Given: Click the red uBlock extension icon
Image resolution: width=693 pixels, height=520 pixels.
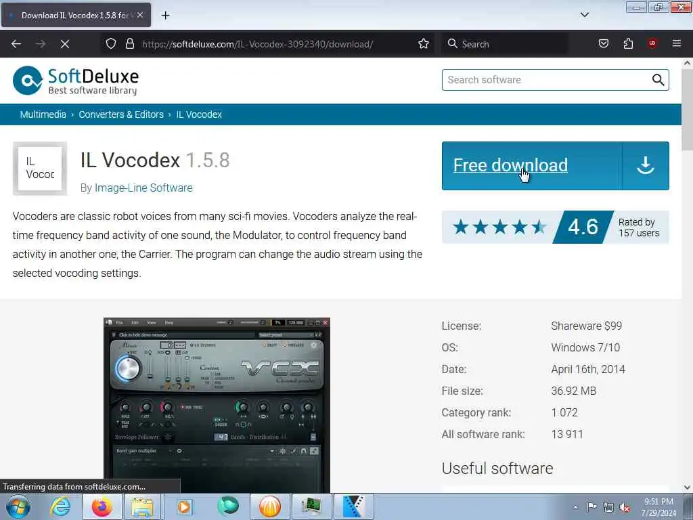Looking at the screenshot, I should click(x=652, y=43).
